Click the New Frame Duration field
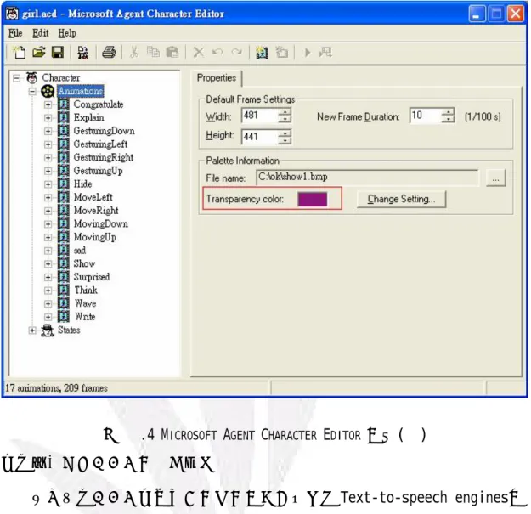 click(x=426, y=116)
